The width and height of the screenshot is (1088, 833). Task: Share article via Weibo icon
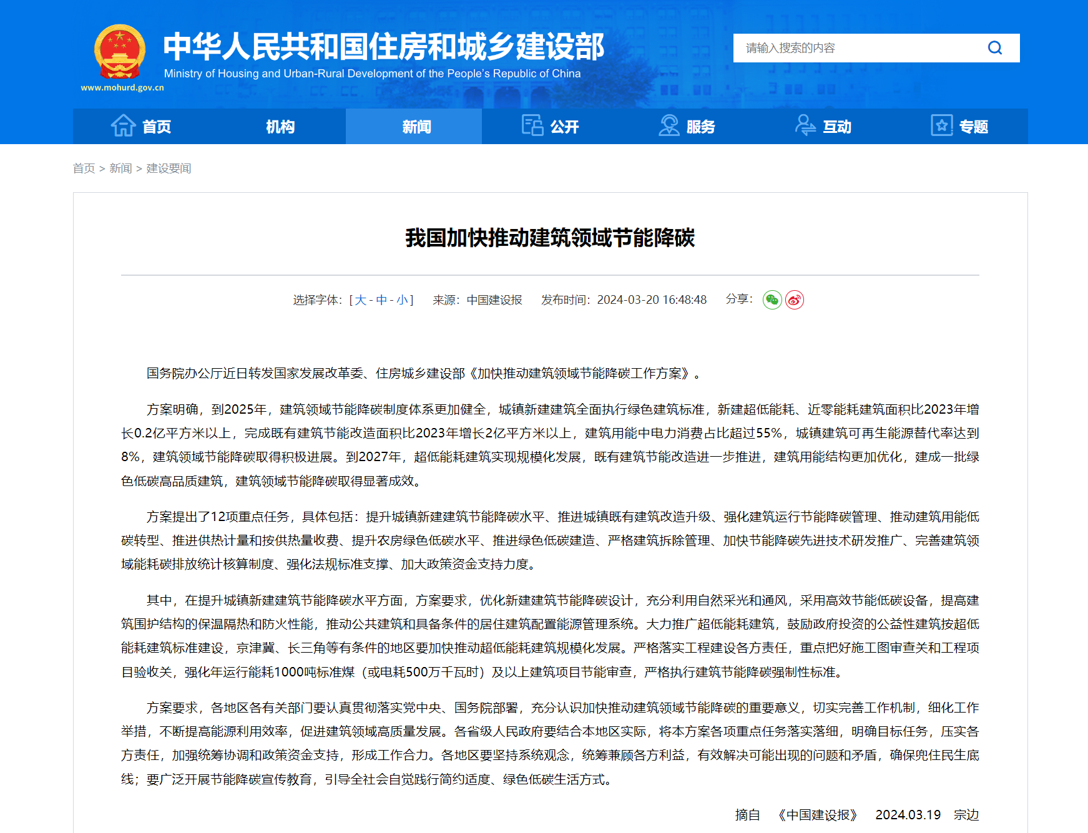click(x=795, y=300)
